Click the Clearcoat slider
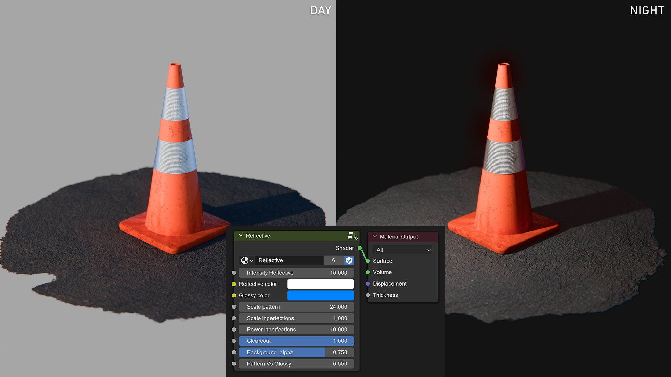This screenshot has width=671, height=377. (x=296, y=341)
